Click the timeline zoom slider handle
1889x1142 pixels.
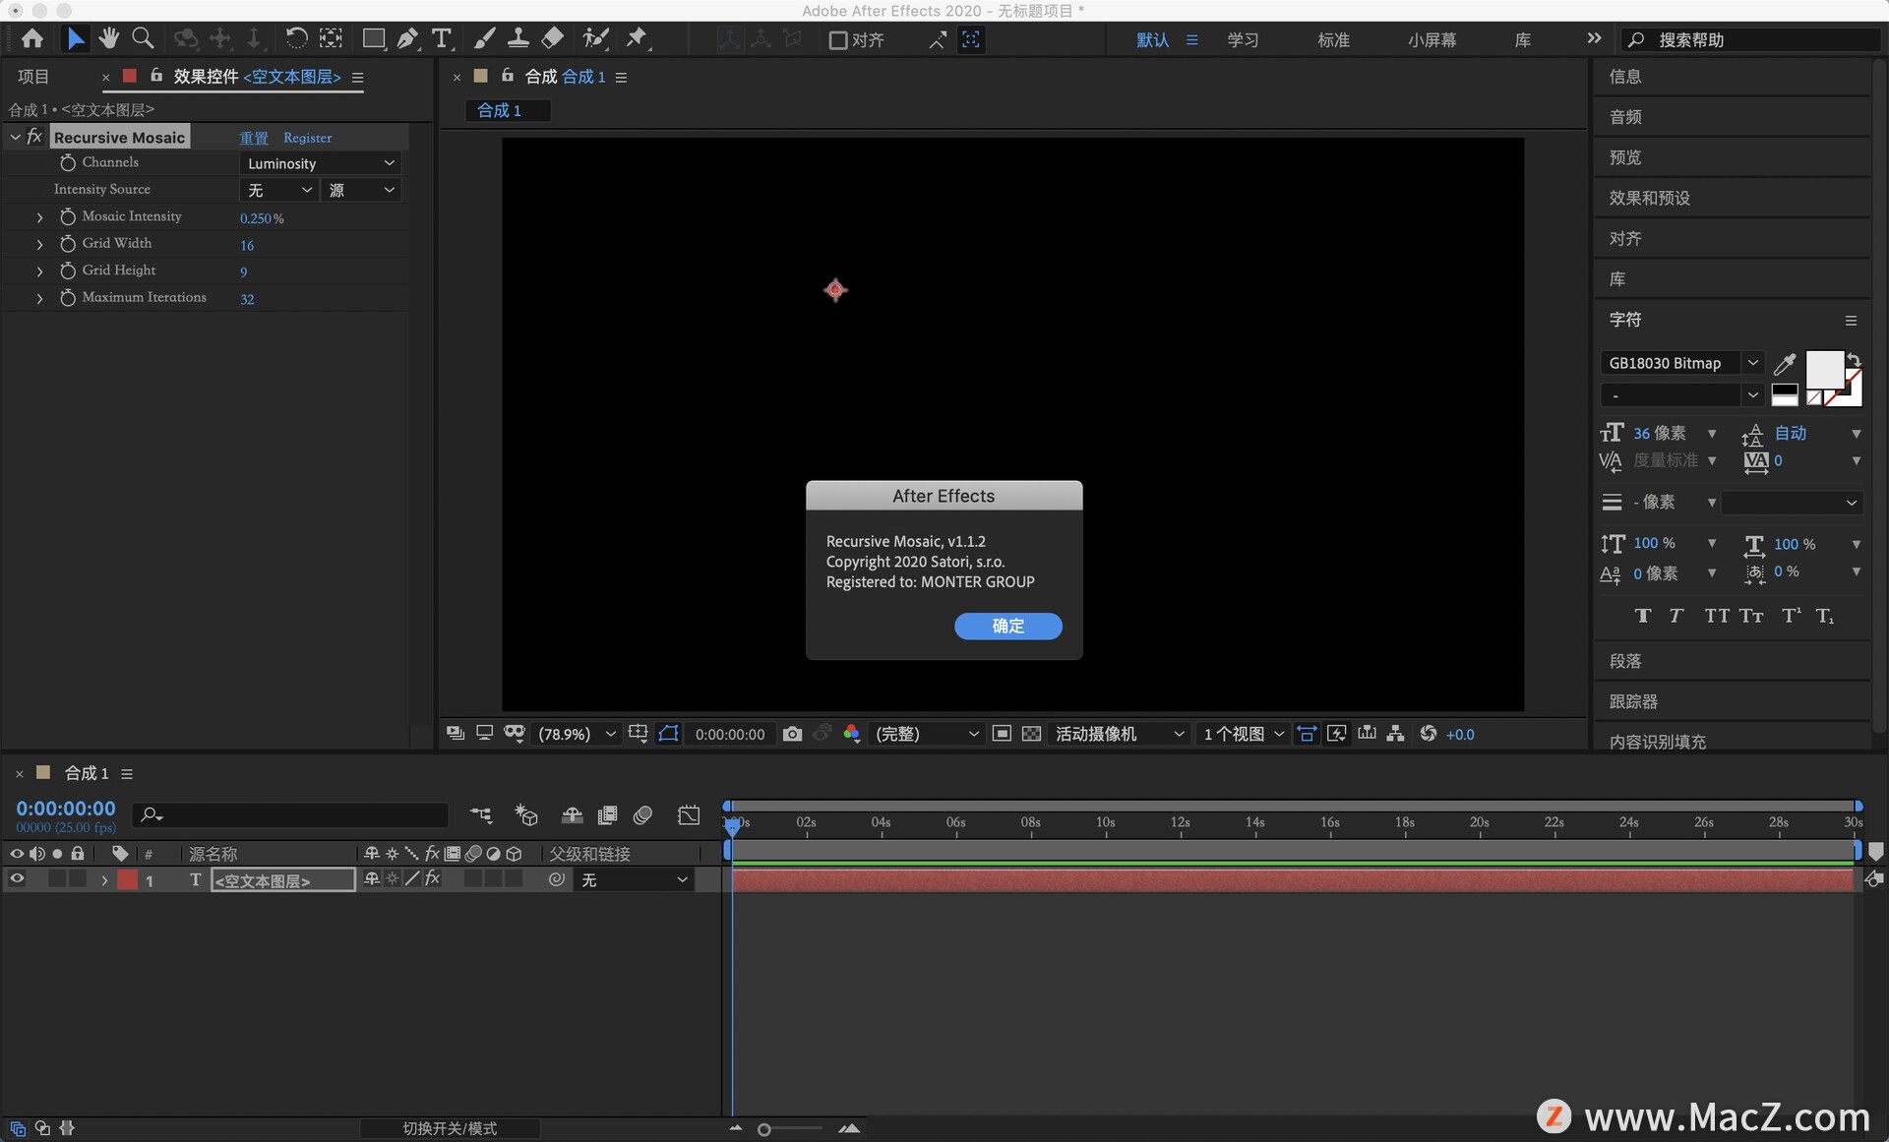tap(763, 1129)
